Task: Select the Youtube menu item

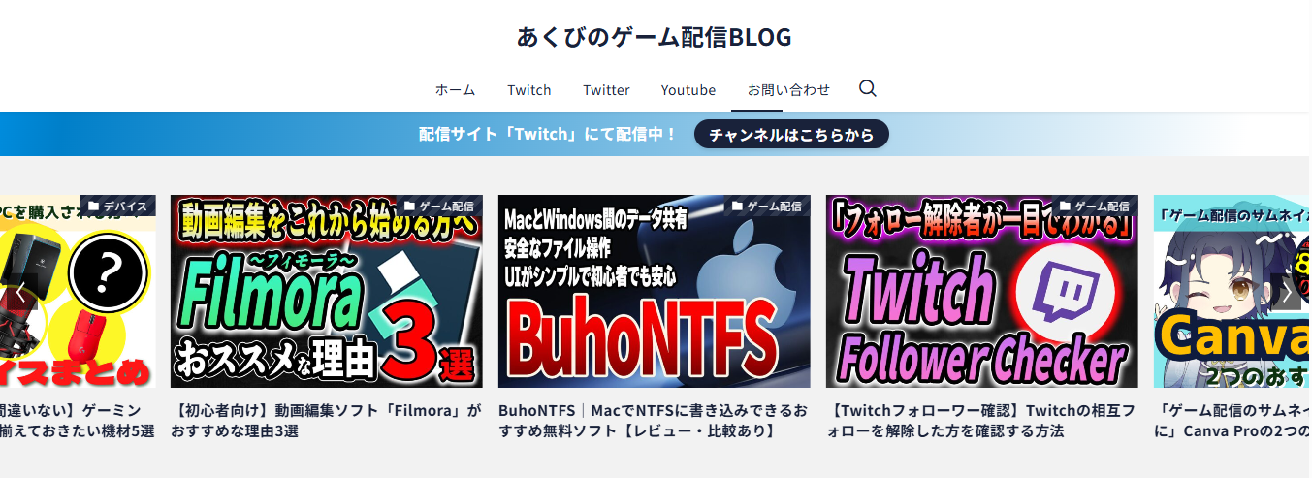Action: tap(688, 89)
